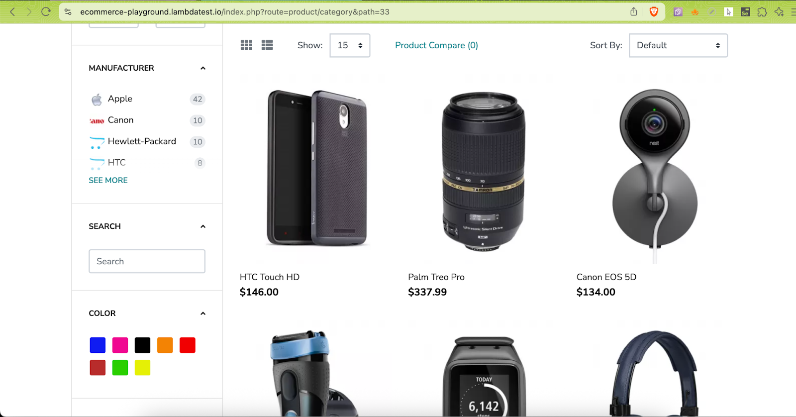The height and width of the screenshot is (417, 796).
Task: Select the orange color swatch
Action: (x=165, y=345)
